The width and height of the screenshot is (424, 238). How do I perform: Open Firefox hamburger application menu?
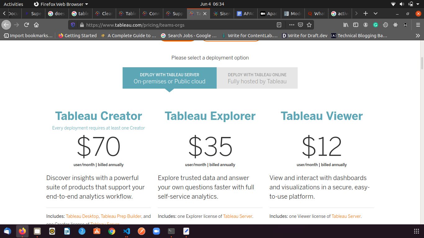tap(418, 25)
